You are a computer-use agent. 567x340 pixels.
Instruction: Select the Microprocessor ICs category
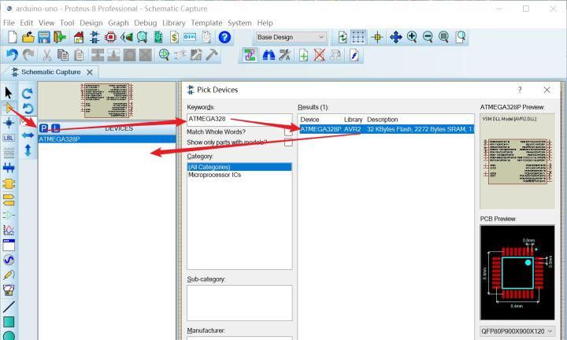click(x=214, y=175)
